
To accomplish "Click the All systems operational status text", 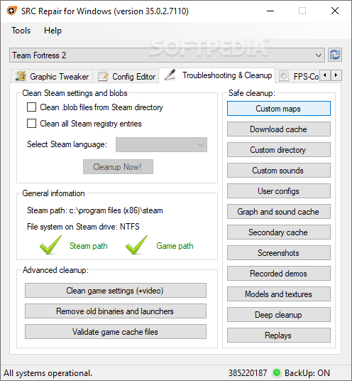I will [x=48, y=373].
